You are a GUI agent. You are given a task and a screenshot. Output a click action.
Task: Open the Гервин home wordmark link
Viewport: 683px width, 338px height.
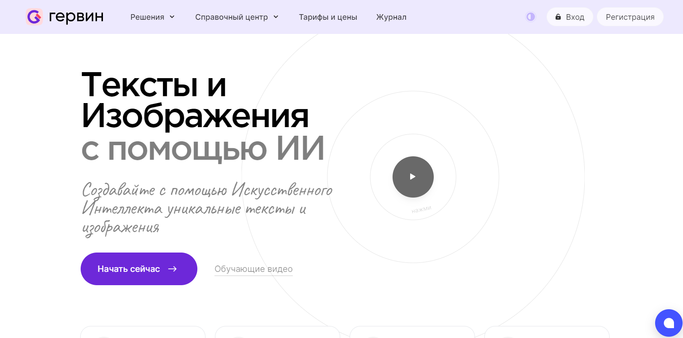click(76, 17)
